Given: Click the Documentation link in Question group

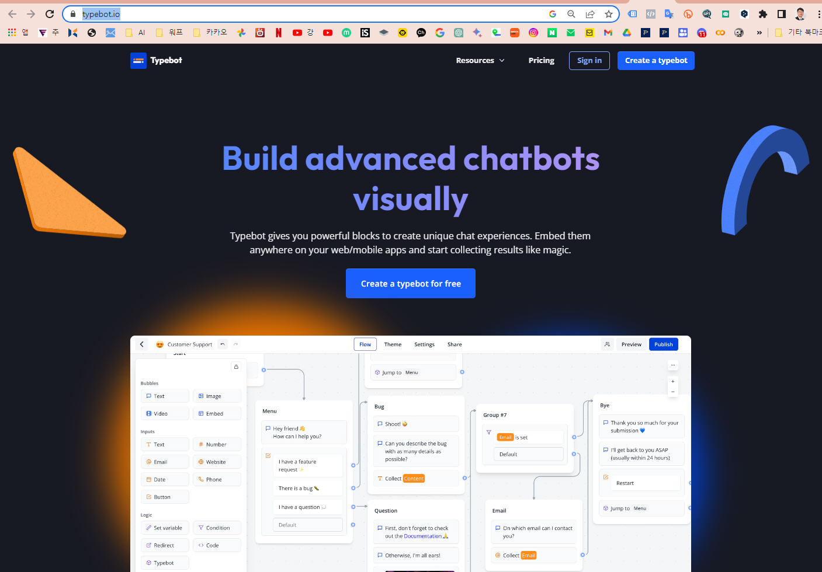Looking at the screenshot, I should [423, 536].
